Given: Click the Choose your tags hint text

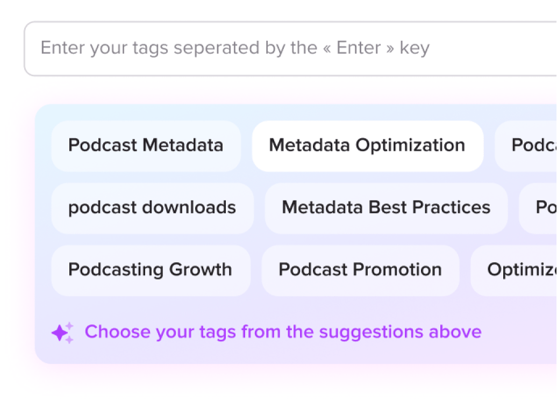Looking at the screenshot, I should (x=283, y=332).
